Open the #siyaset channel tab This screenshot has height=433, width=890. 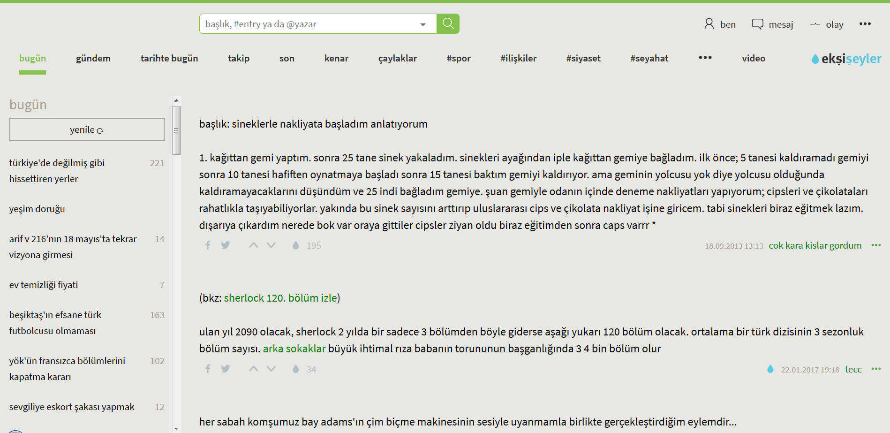click(x=583, y=58)
